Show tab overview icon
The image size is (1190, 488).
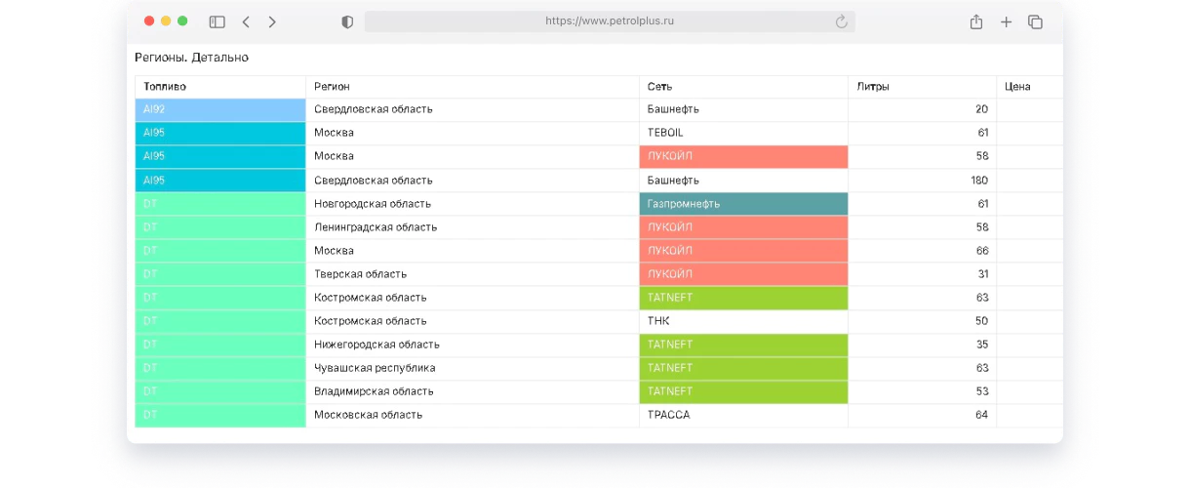pos(1036,21)
